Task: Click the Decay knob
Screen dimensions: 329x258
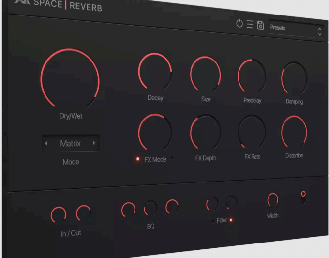Action: [155, 71]
